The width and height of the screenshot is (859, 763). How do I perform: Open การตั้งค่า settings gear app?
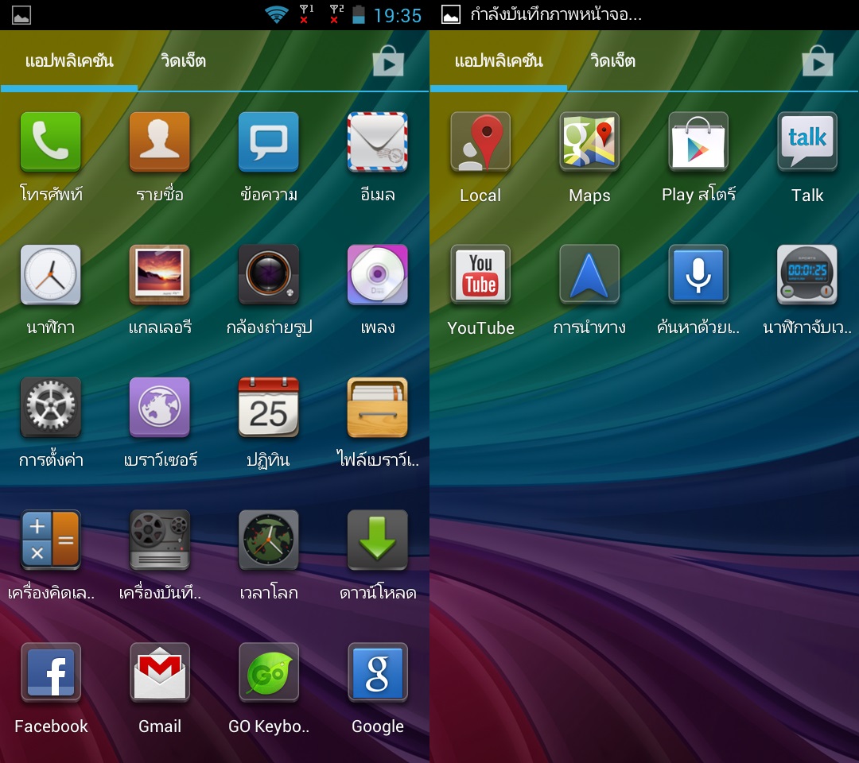(x=50, y=407)
